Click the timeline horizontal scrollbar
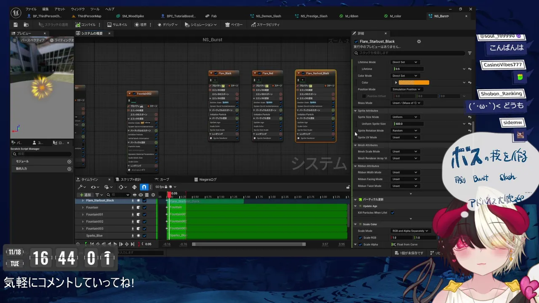Image resolution: width=539 pixels, height=303 pixels. (249, 244)
